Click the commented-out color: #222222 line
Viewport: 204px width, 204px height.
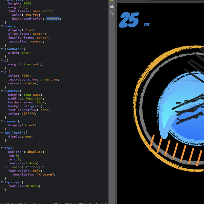pyautogui.click(x=25, y=167)
